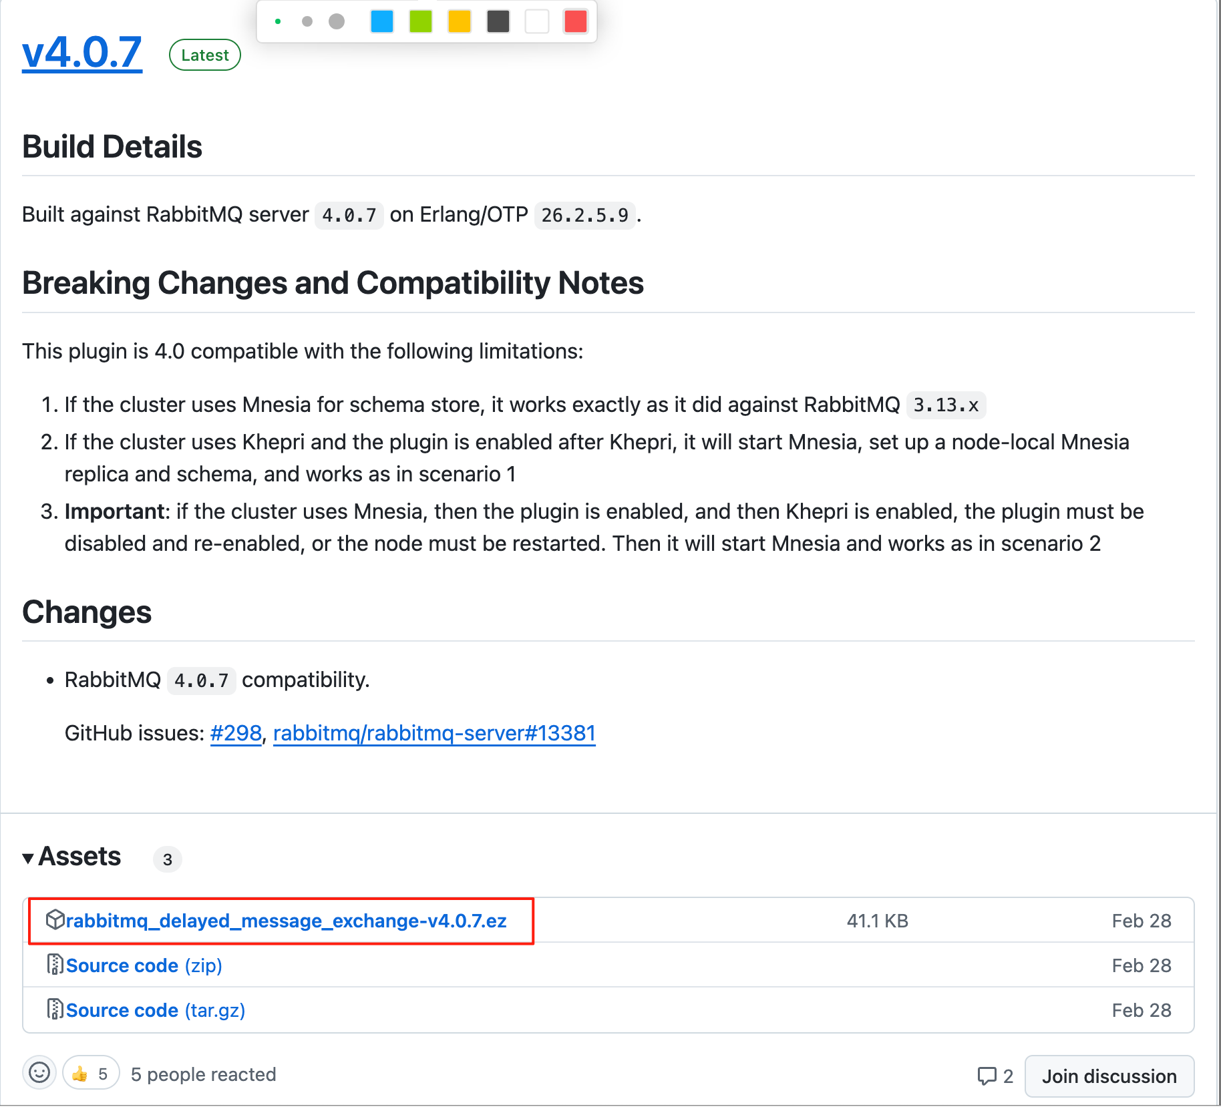
Task: Toggle the thumbs up reaction with 5 votes
Action: coord(91,1073)
